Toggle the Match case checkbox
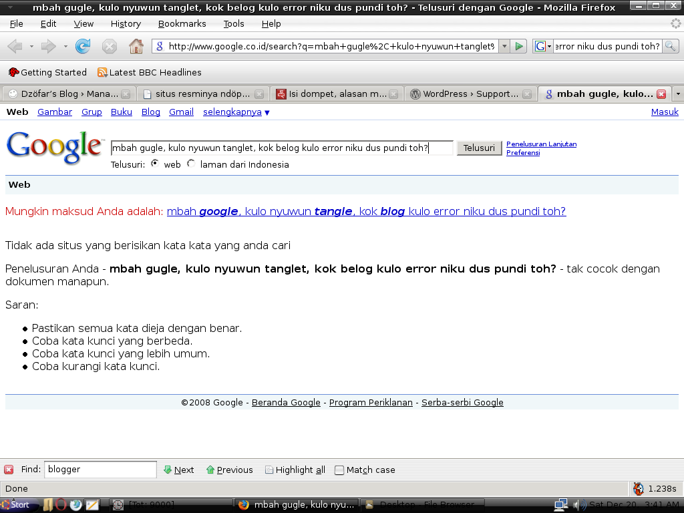Viewport: 684px width, 513px height. pyautogui.click(x=339, y=470)
